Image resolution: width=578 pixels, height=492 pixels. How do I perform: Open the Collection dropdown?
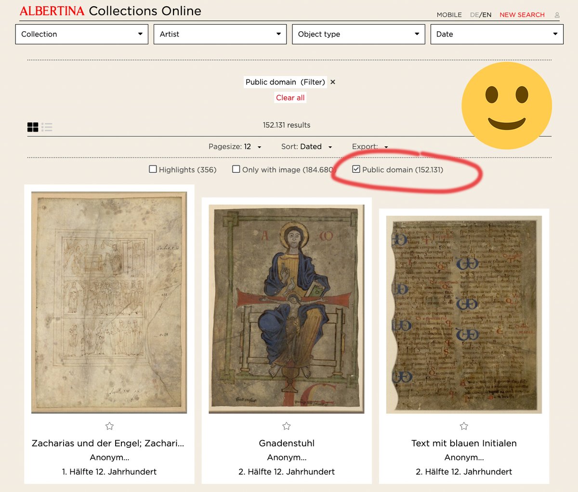coord(81,34)
